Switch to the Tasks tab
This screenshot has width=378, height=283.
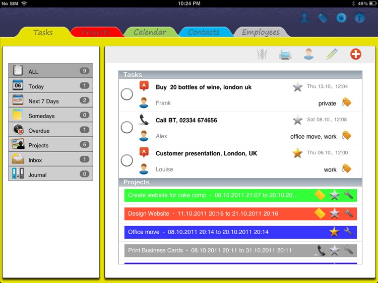(43, 32)
